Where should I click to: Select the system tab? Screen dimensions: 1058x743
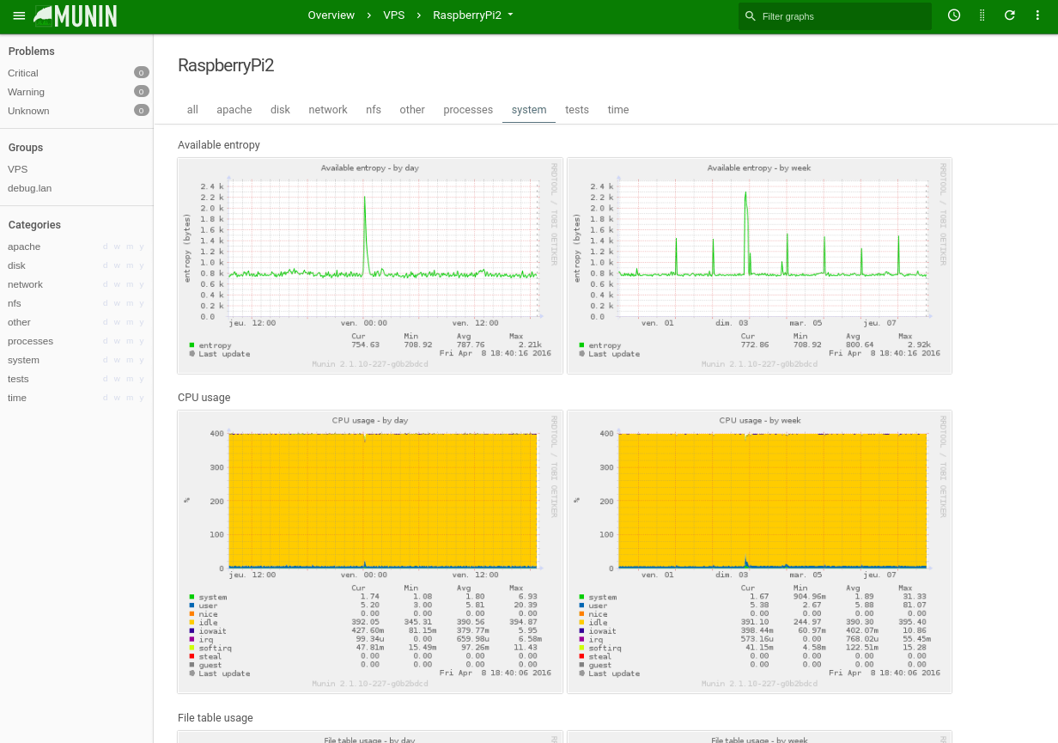529,110
